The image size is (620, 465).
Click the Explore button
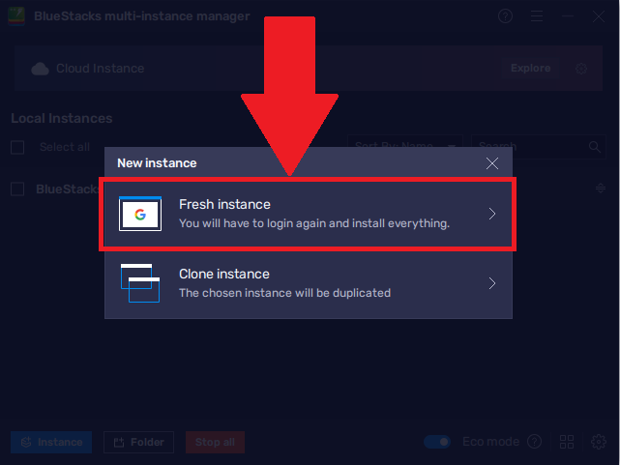click(530, 69)
